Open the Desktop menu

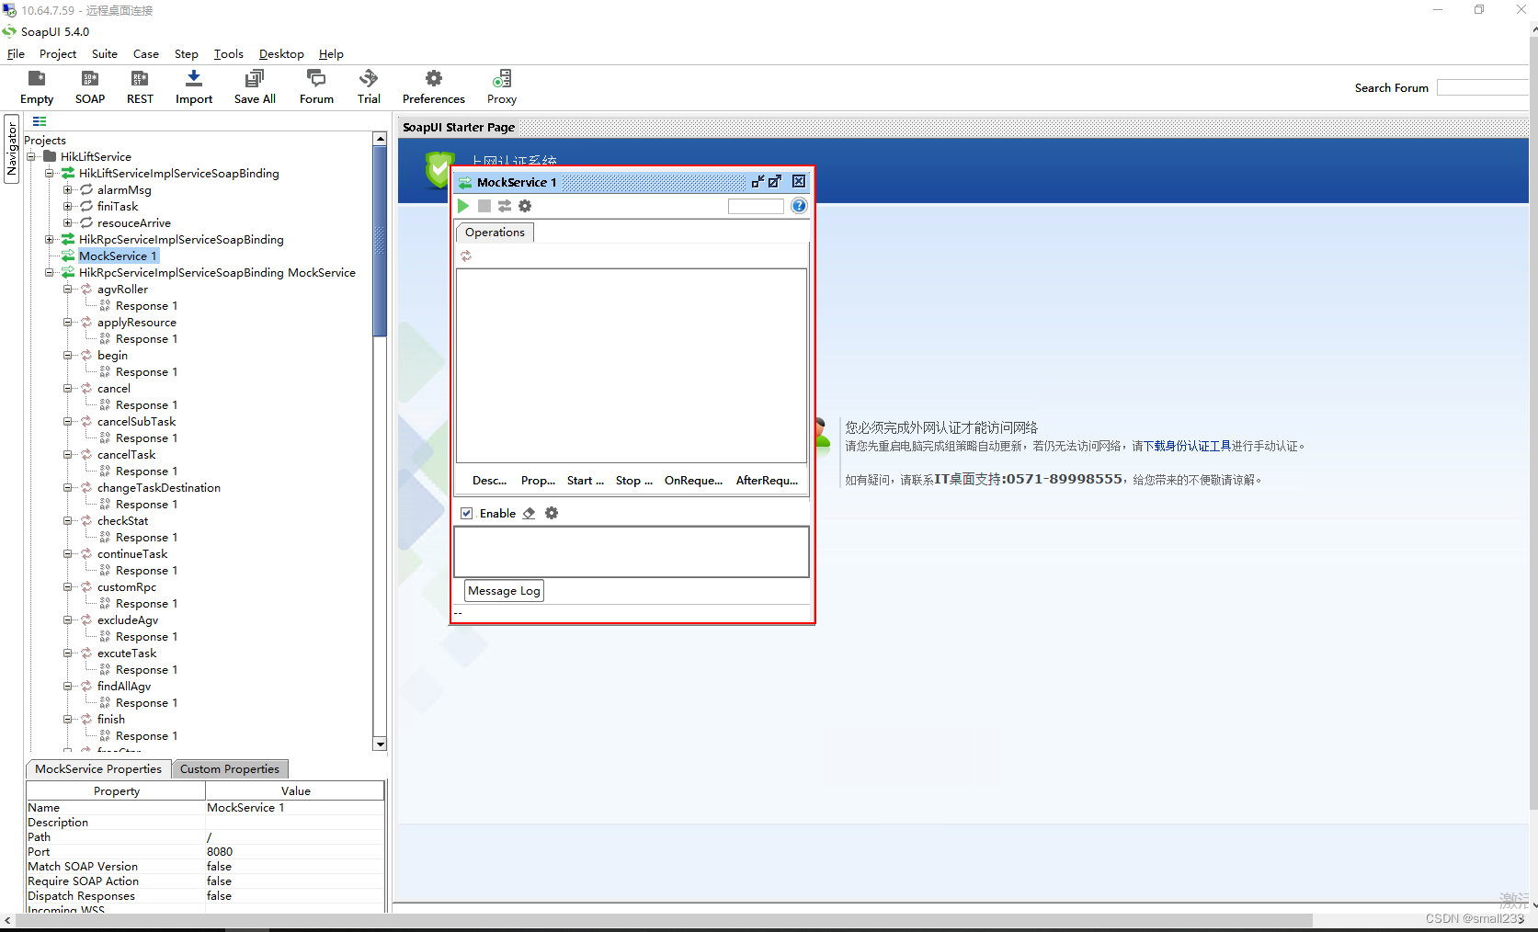point(281,54)
